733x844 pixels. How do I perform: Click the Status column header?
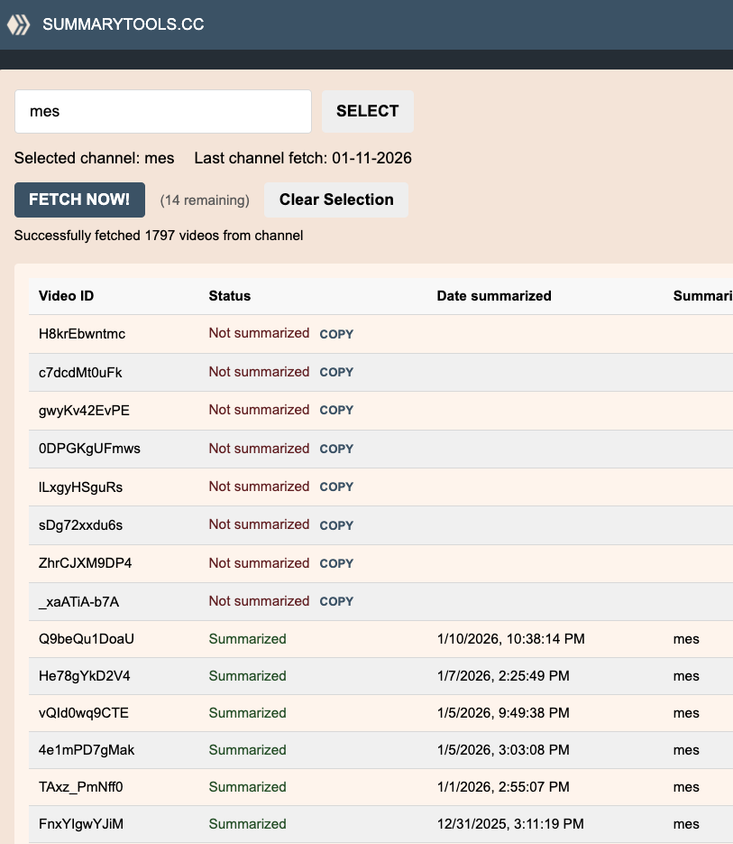230,296
